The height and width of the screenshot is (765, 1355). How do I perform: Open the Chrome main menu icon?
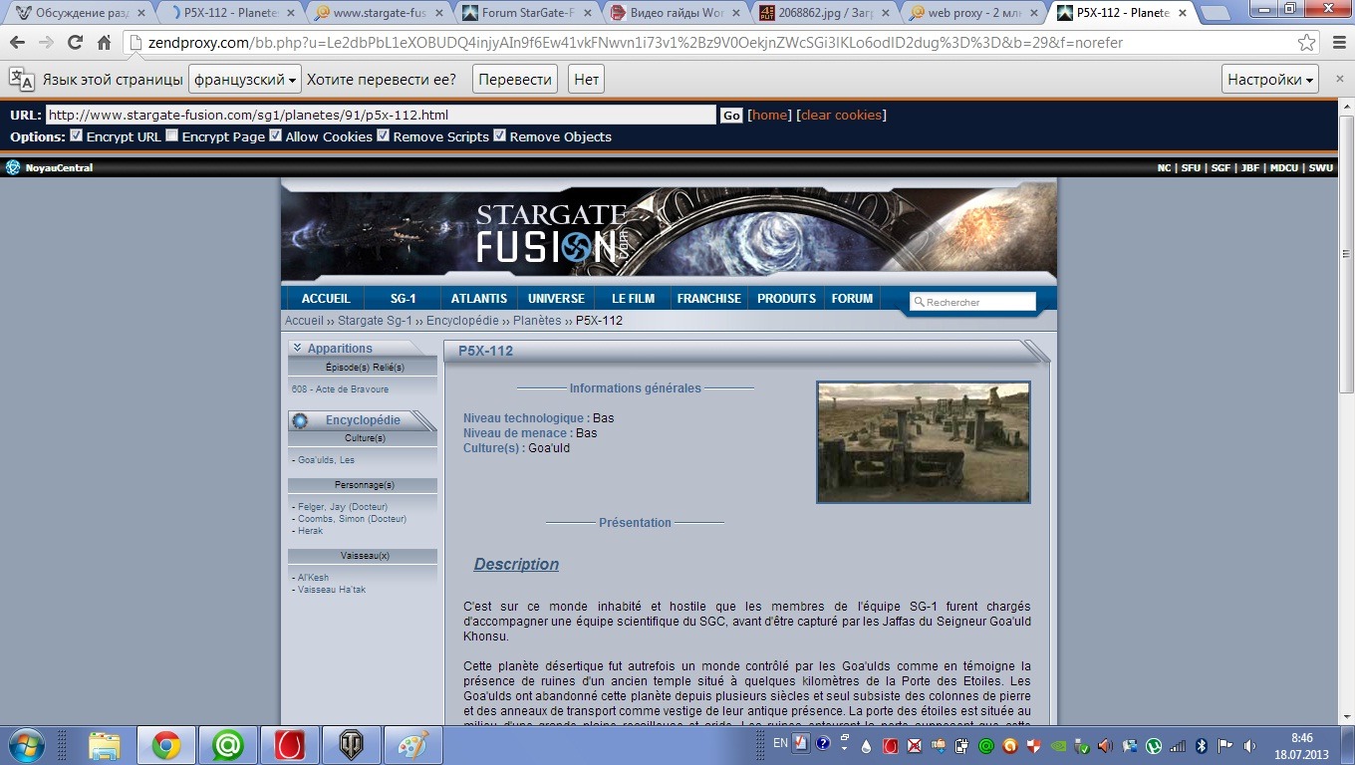1337,43
